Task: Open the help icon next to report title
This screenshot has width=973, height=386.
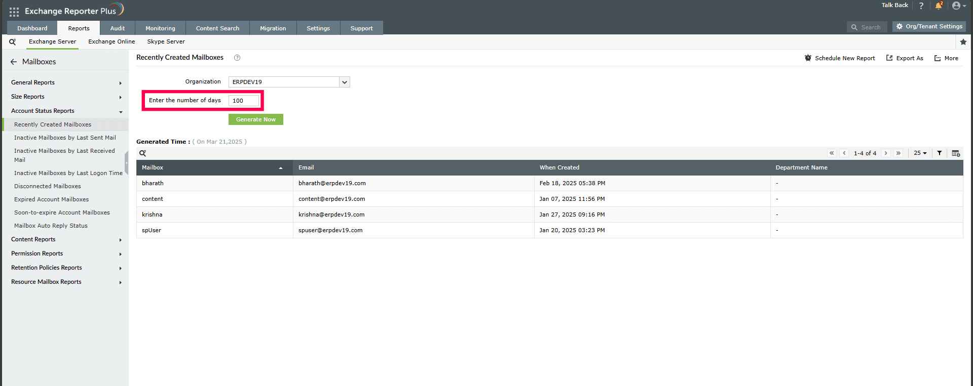Action: coord(237,58)
